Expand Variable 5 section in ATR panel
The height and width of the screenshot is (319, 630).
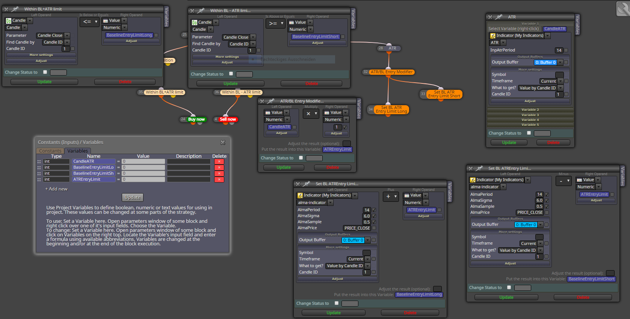pos(530,125)
